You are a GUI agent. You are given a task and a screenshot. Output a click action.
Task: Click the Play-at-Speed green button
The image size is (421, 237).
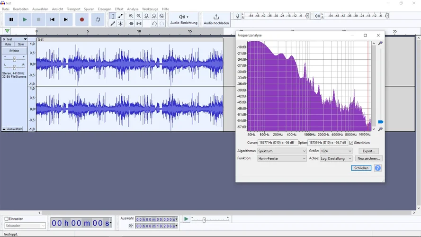tap(186, 219)
